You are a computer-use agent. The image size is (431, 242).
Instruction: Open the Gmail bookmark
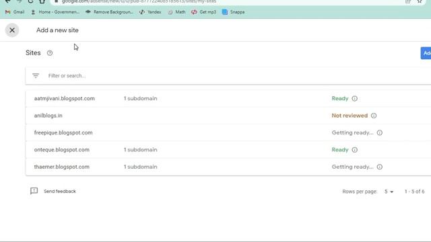(x=15, y=12)
